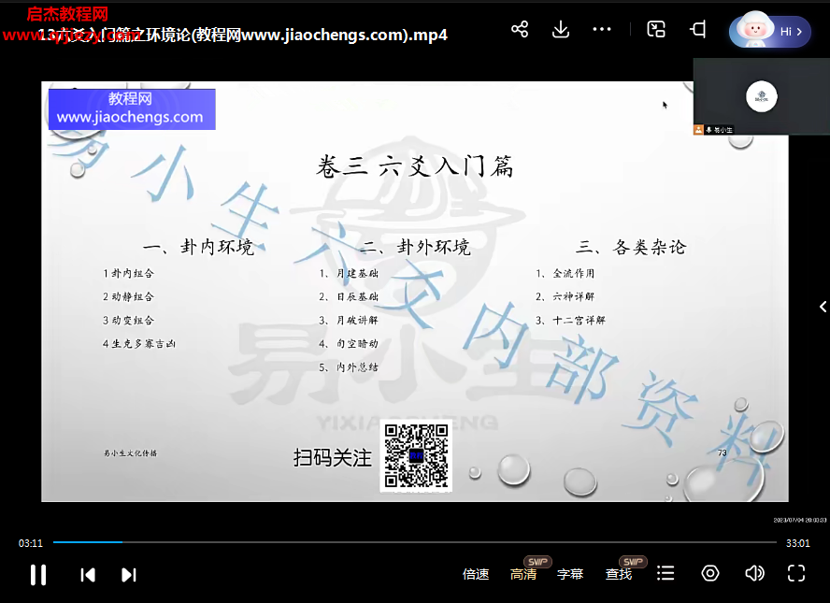Click the 扫码关注 text
Image resolution: width=830 pixels, height=603 pixels.
[x=333, y=457]
